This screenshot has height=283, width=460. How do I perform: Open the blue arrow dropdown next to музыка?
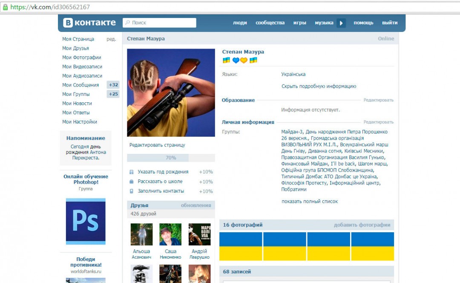(341, 22)
